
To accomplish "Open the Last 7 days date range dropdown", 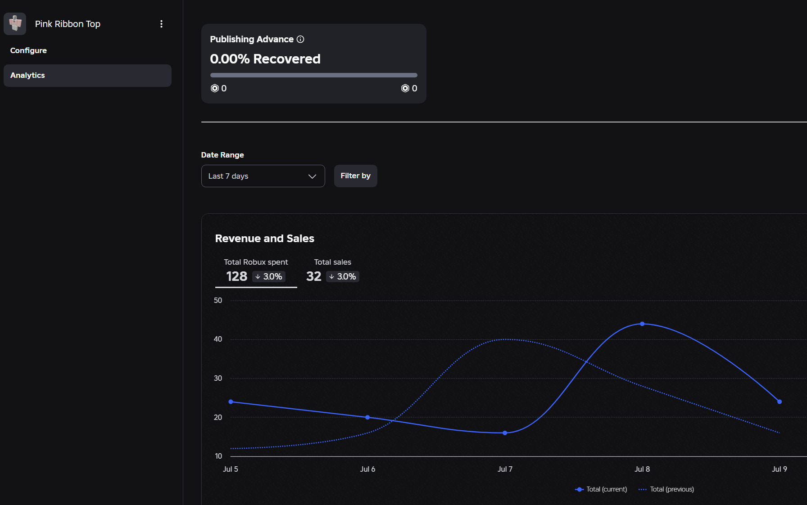I will pyautogui.click(x=263, y=176).
